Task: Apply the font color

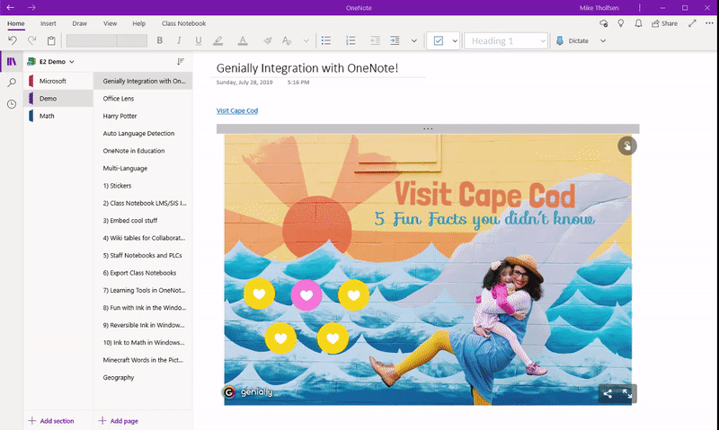Action: [243, 40]
